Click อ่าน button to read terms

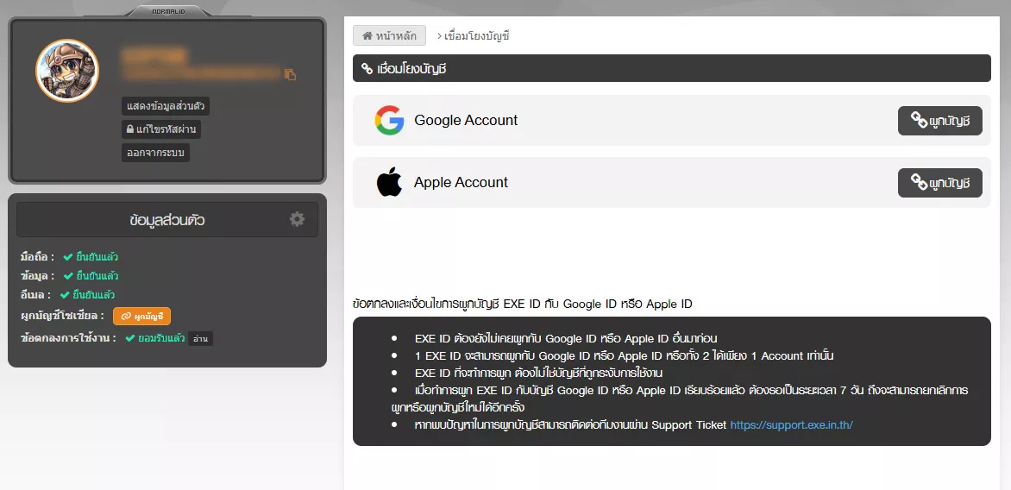click(x=201, y=338)
